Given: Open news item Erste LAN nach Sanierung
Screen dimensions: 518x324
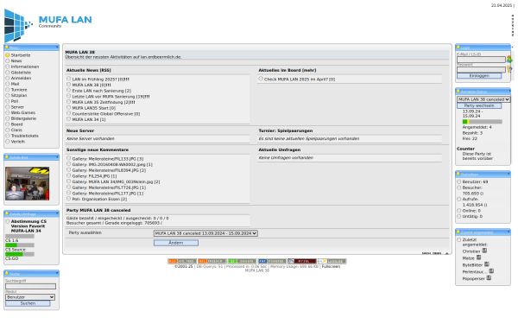Looking at the screenshot, I should point(101,91).
